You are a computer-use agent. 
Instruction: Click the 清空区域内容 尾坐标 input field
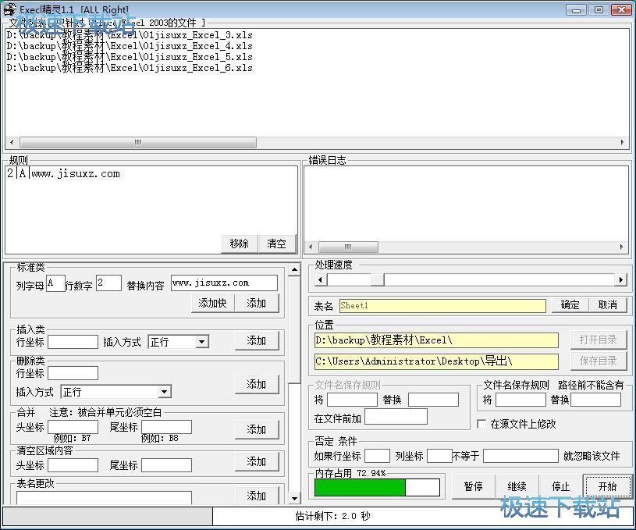point(166,465)
